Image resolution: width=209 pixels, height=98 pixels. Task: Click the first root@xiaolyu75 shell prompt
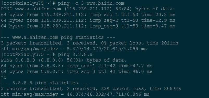pyautogui.click(x=28, y=3)
